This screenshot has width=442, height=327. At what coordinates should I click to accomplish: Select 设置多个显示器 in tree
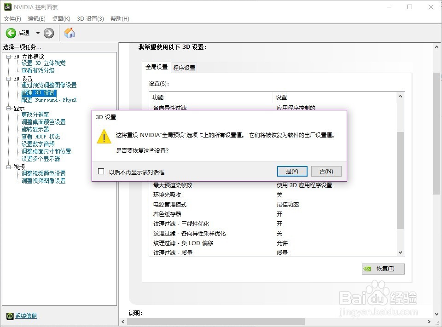coord(41,159)
